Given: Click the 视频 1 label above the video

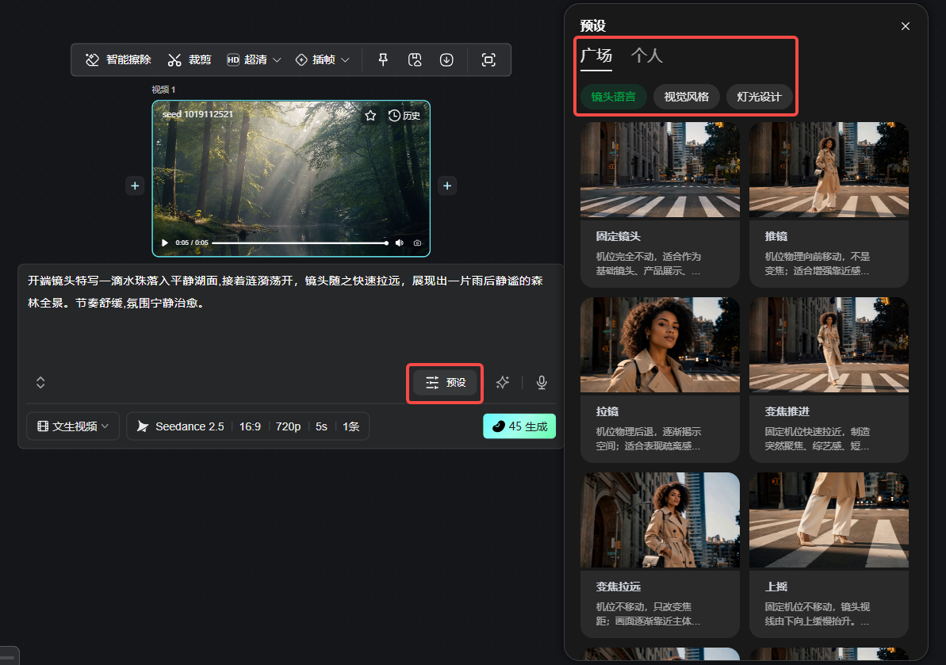Looking at the screenshot, I should (x=163, y=90).
